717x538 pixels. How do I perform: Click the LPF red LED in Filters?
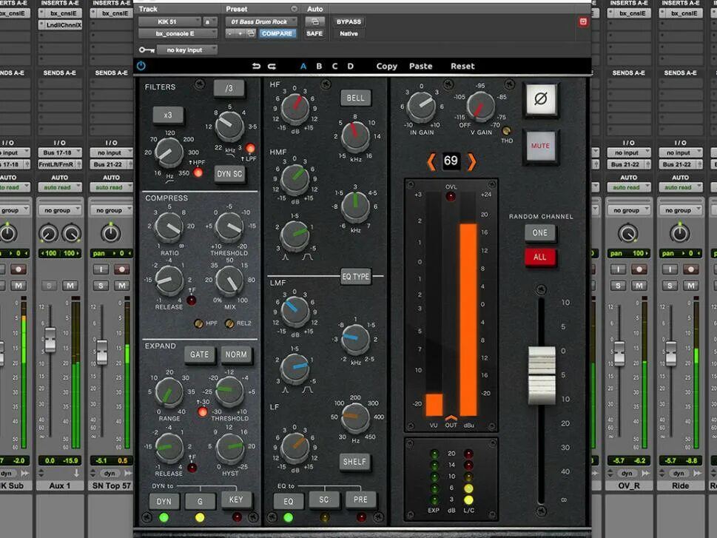250,148
